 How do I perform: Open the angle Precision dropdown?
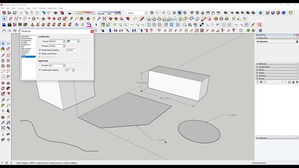click(x=57, y=65)
